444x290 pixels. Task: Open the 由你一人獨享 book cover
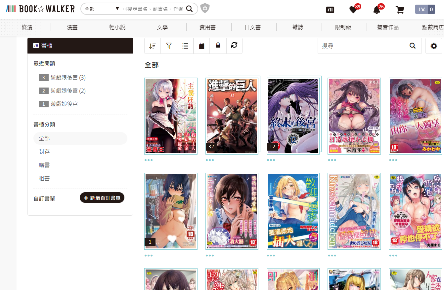[416, 116]
